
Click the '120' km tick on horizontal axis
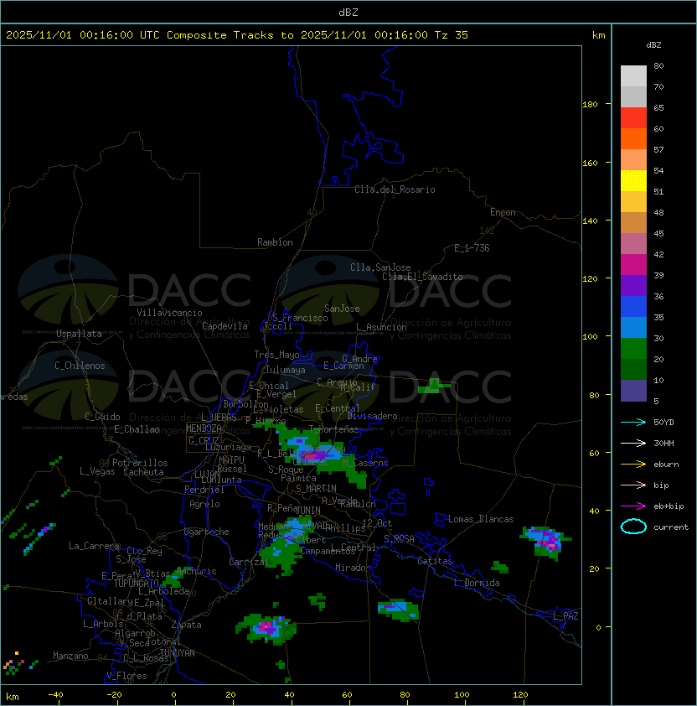(520, 695)
